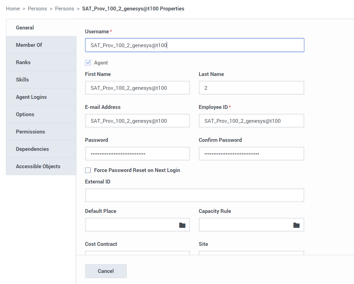Select the External ID text field
The image size is (354, 284).
click(x=195, y=195)
